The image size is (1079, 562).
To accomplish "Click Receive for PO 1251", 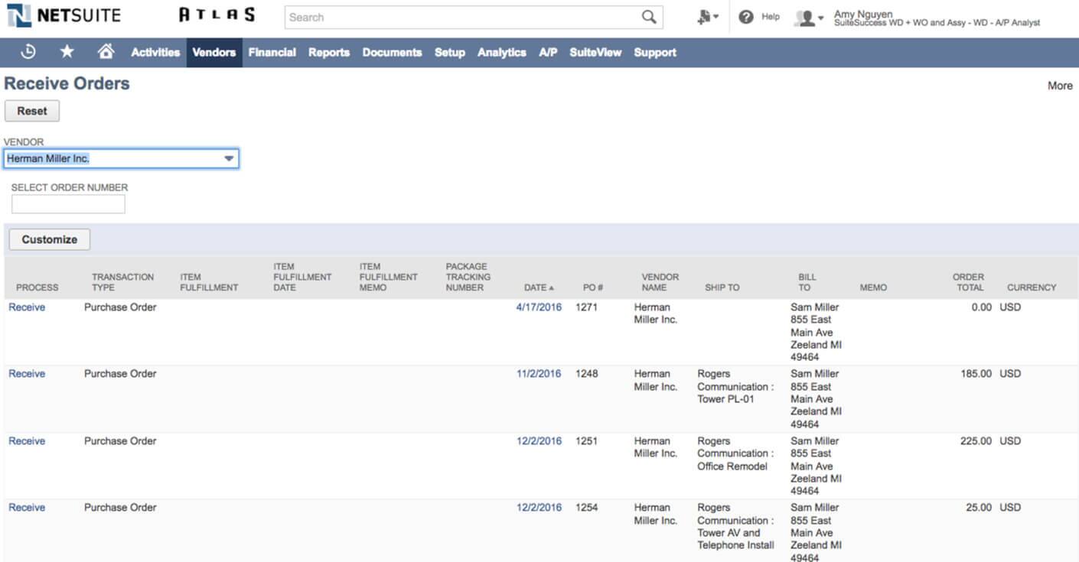I will pyautogui.click(x=27, y=440).
